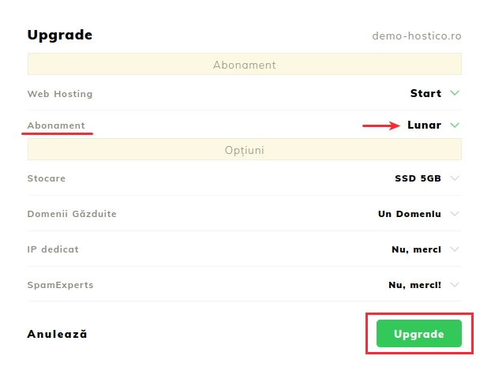
Task: Click the chevron next to SSD 5GB
Action: tap(454, 178)
